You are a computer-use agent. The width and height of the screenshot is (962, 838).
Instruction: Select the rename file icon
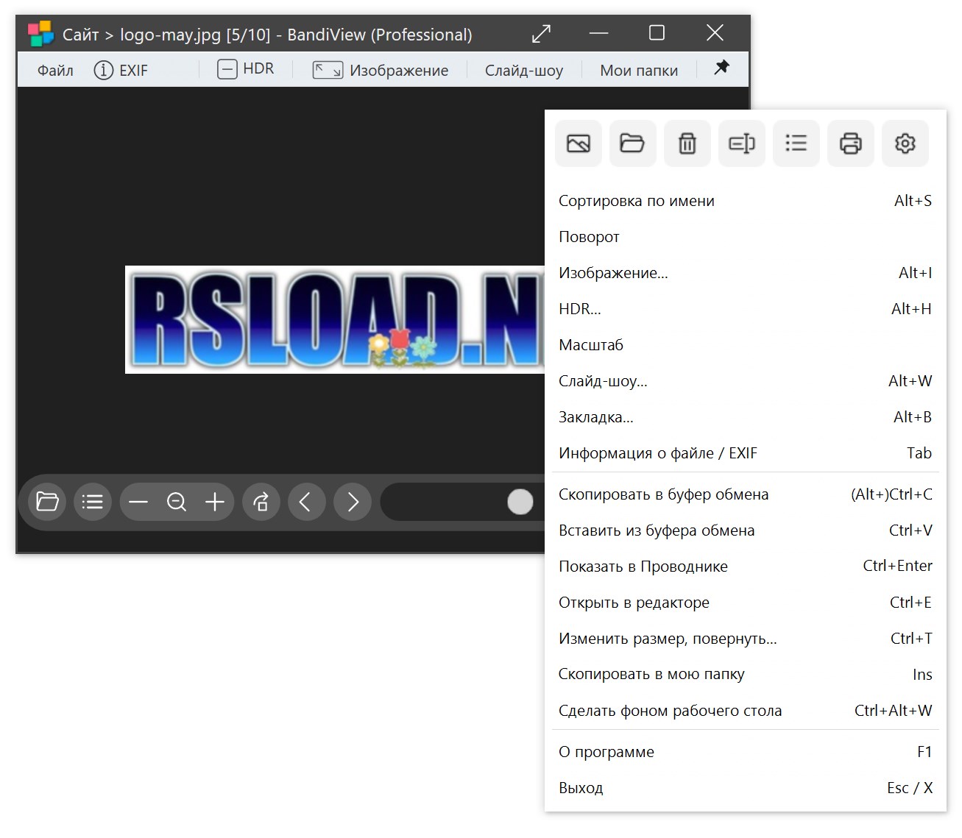(741, 143)
